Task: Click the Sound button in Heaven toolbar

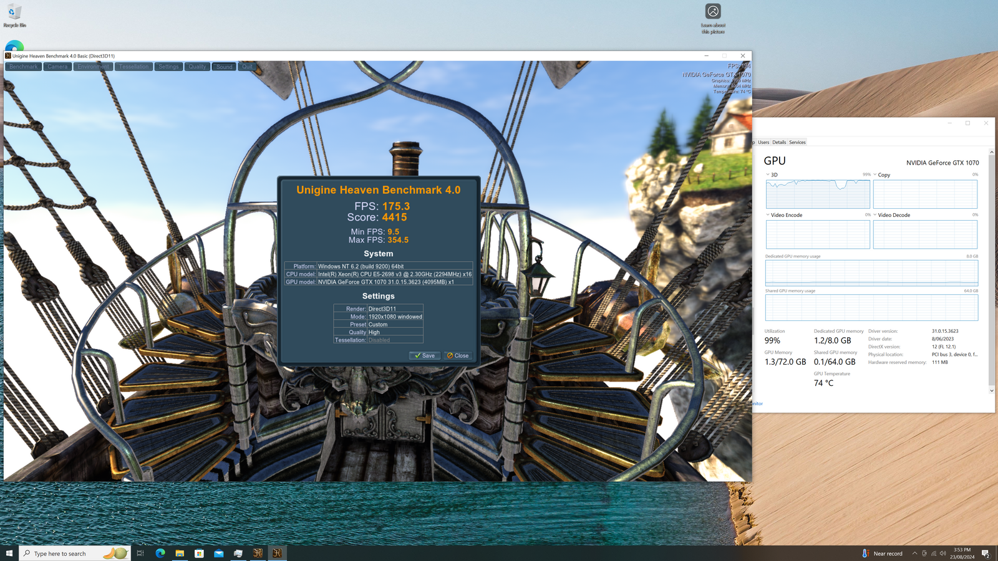Action: pyautogui.click(x=225, y=67)
